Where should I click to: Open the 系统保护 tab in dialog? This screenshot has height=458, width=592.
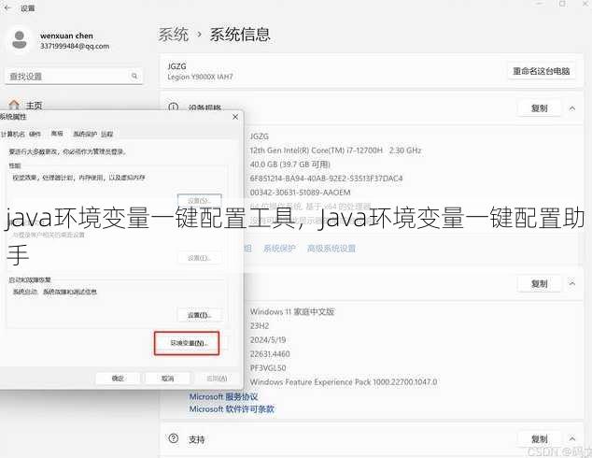point(85,135)
